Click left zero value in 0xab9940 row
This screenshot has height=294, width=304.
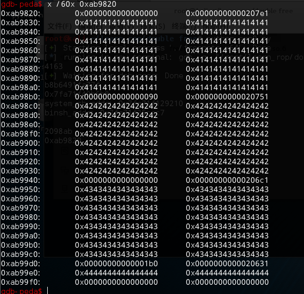[117, 180]
